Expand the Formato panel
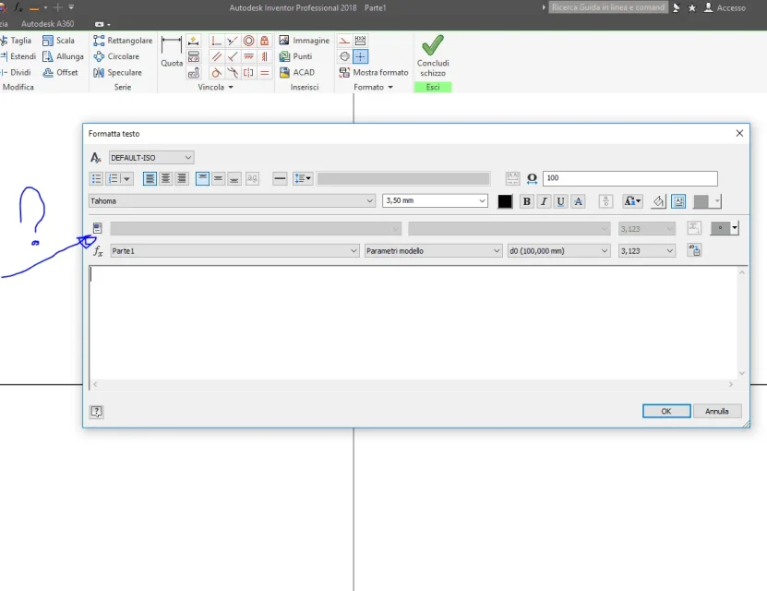Image resolution: width=767 pixels, height=591 pixels. coord(373,87)
